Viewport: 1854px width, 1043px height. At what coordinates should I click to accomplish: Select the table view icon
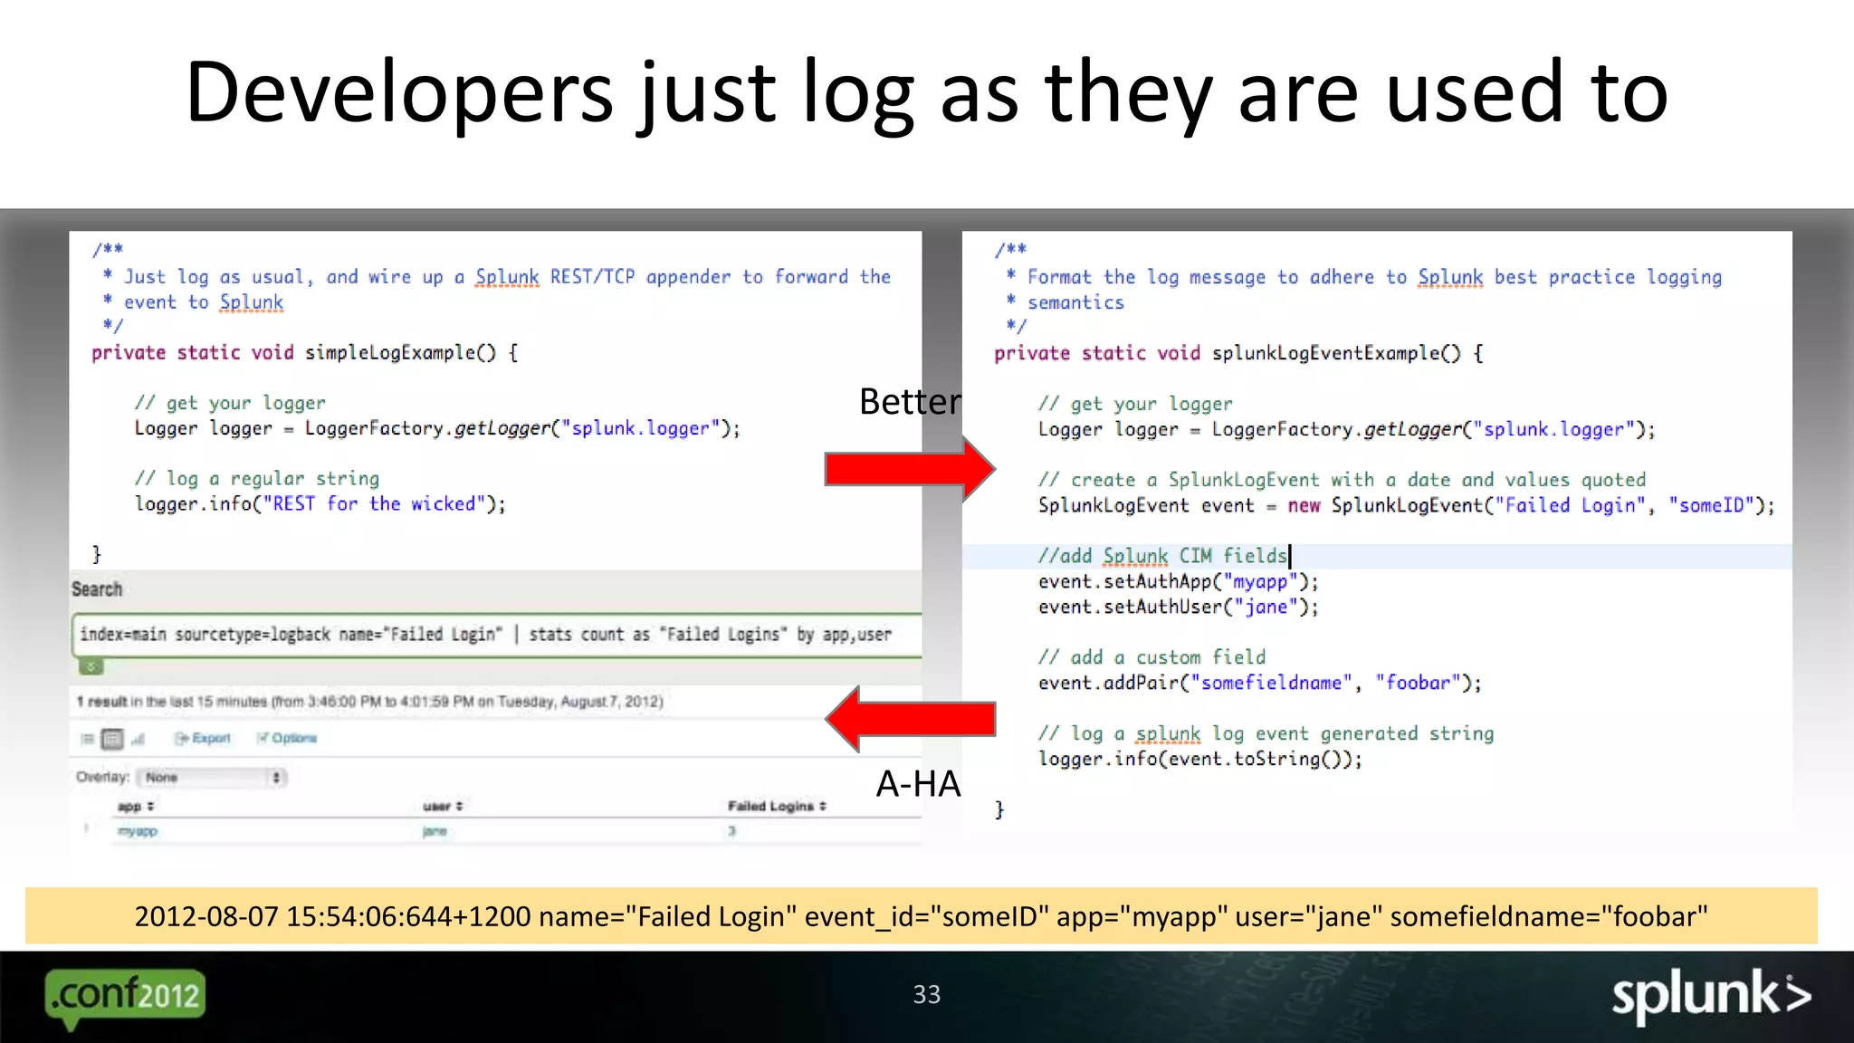pos(112,739)
